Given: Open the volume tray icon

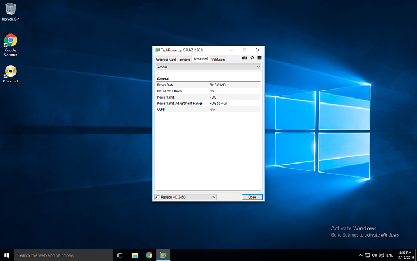Looking at the screenshot, I should pos(374,255).
